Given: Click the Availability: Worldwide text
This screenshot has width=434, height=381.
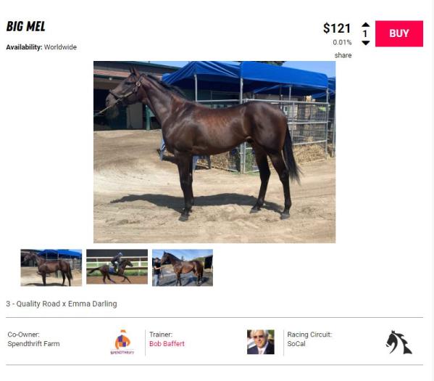Looking at the screenshot, I should coord(41,47).
